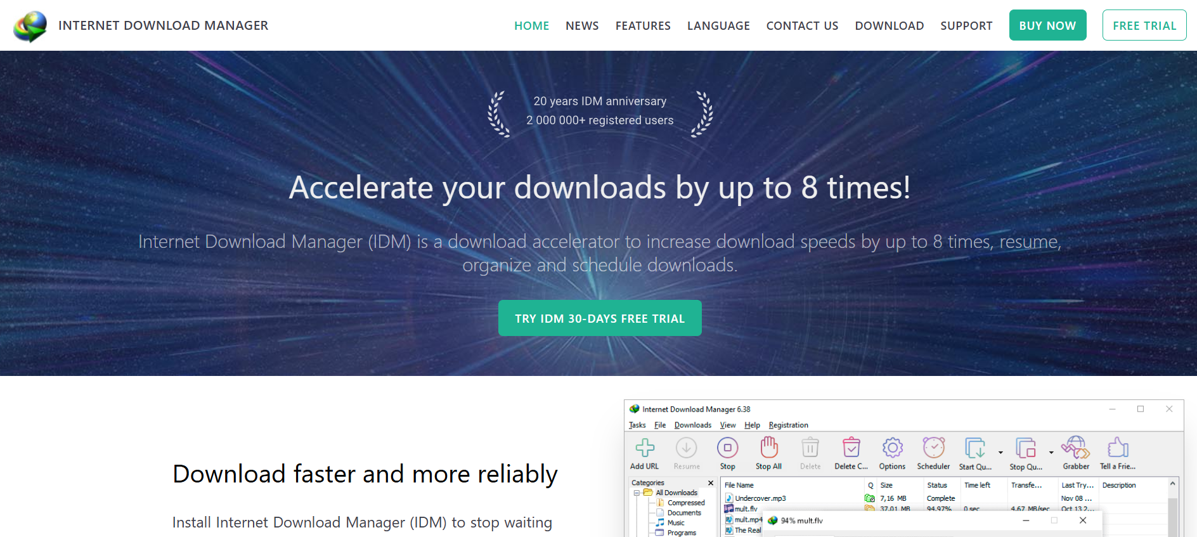Click the Delete Completed bin icon
This screenshot has width=1197, height=537.
[851, 448]
